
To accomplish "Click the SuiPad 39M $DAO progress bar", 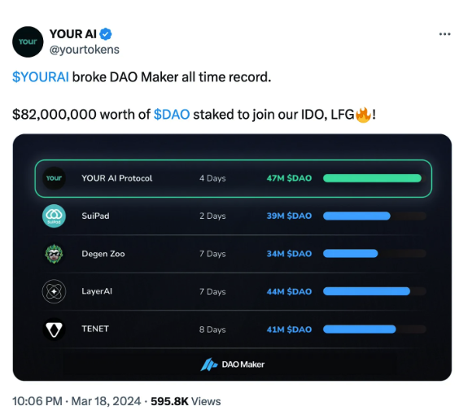I will (x=374, y=216).
